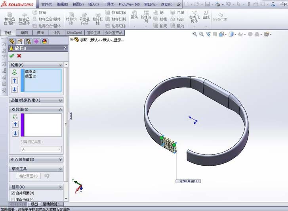
Task: Open the 运动算例 1 bottom tab
Action: tap(51, 204)
